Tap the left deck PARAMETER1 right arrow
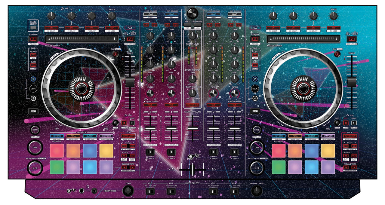 133,167
